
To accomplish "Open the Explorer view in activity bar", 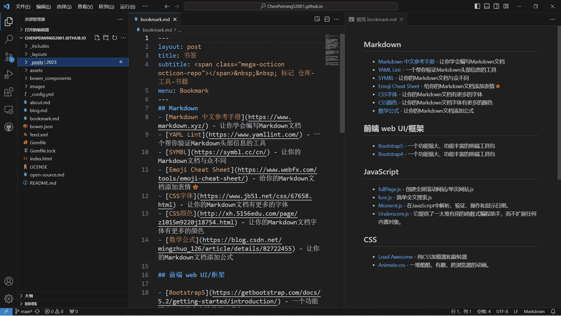I will coord(9,21).
